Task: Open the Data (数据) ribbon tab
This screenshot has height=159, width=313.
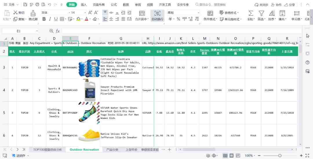Action: tap(126, 5)
